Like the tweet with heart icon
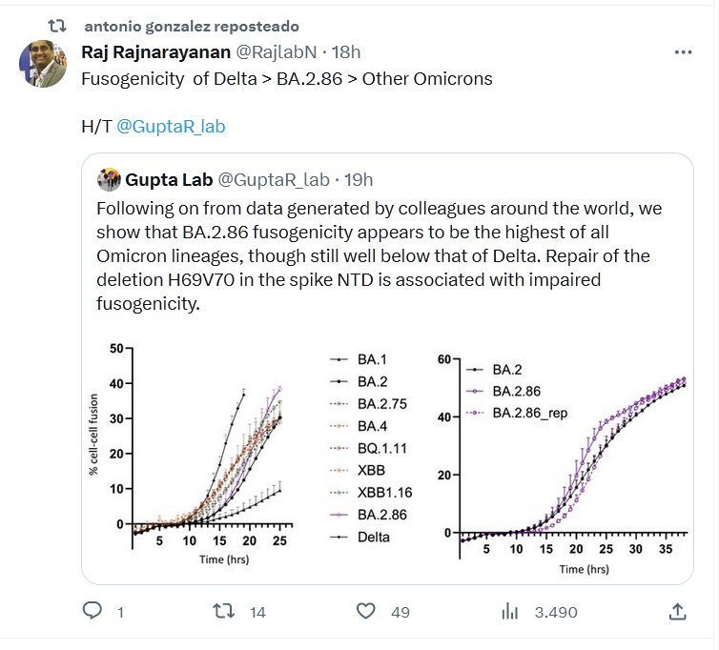Screen dimensions: 719x650 (366, 611)
